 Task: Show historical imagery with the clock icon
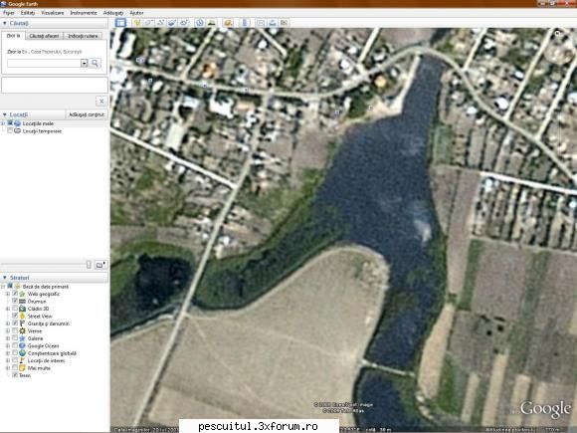[200, 23]
